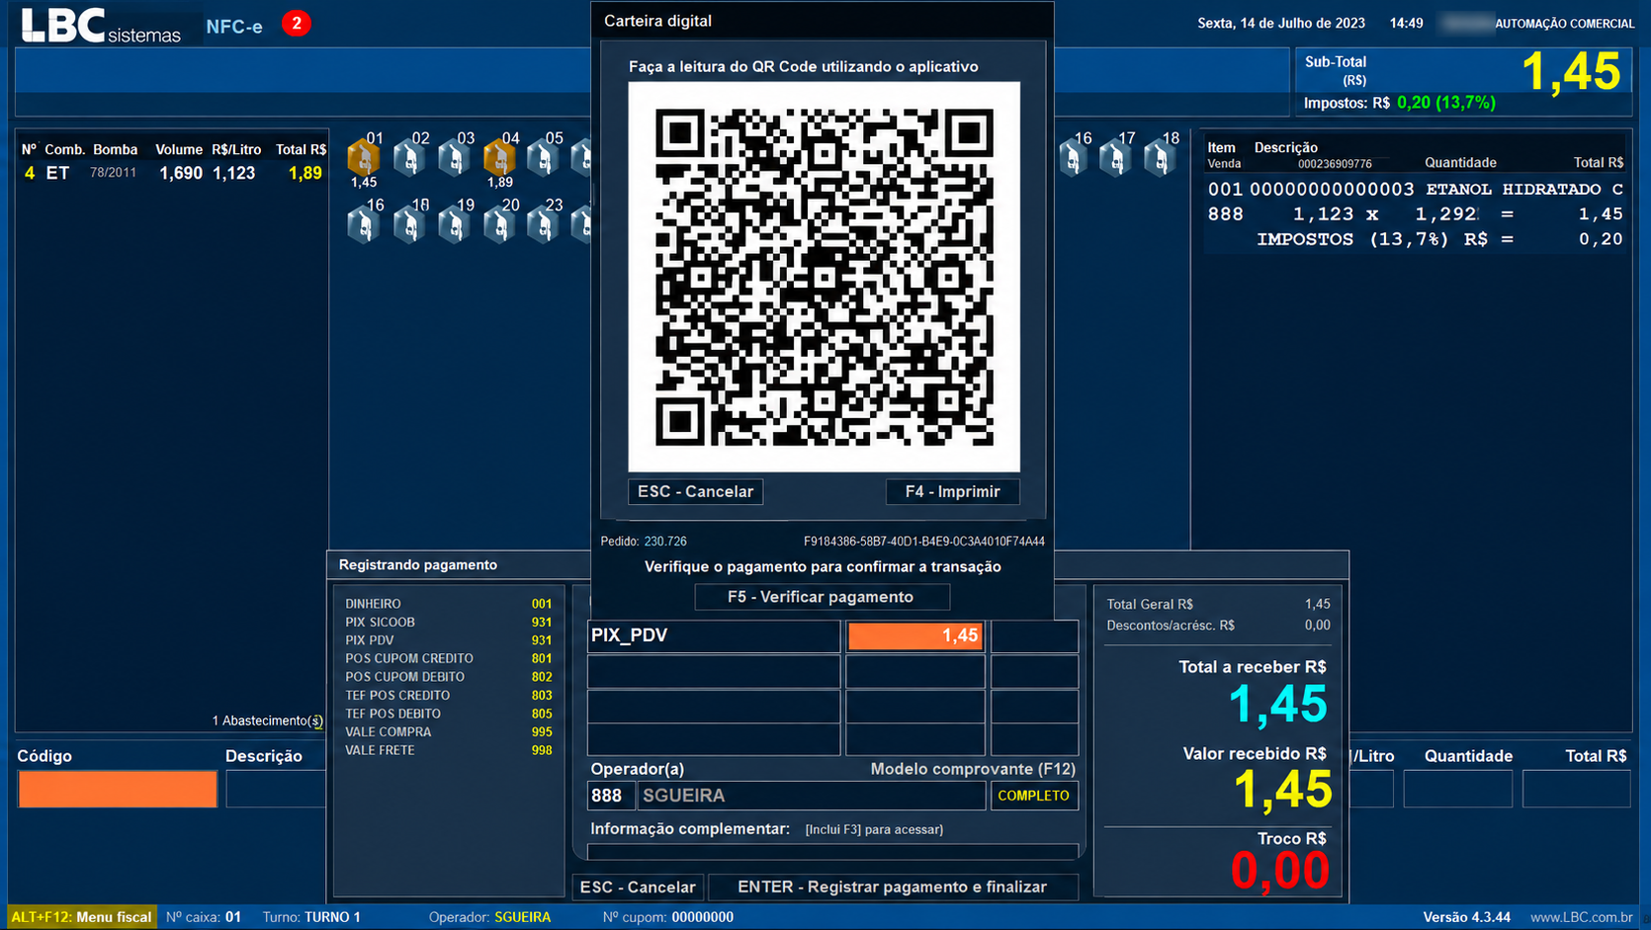Click the Pedido: 230.726 text
The height and width of the screenshot is (930, 1651).
[x=644, y=542]
